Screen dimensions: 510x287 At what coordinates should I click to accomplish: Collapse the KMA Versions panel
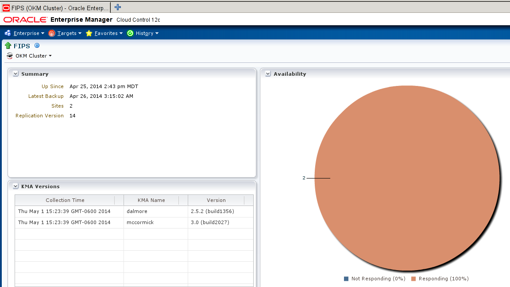(x=15, y=186)
